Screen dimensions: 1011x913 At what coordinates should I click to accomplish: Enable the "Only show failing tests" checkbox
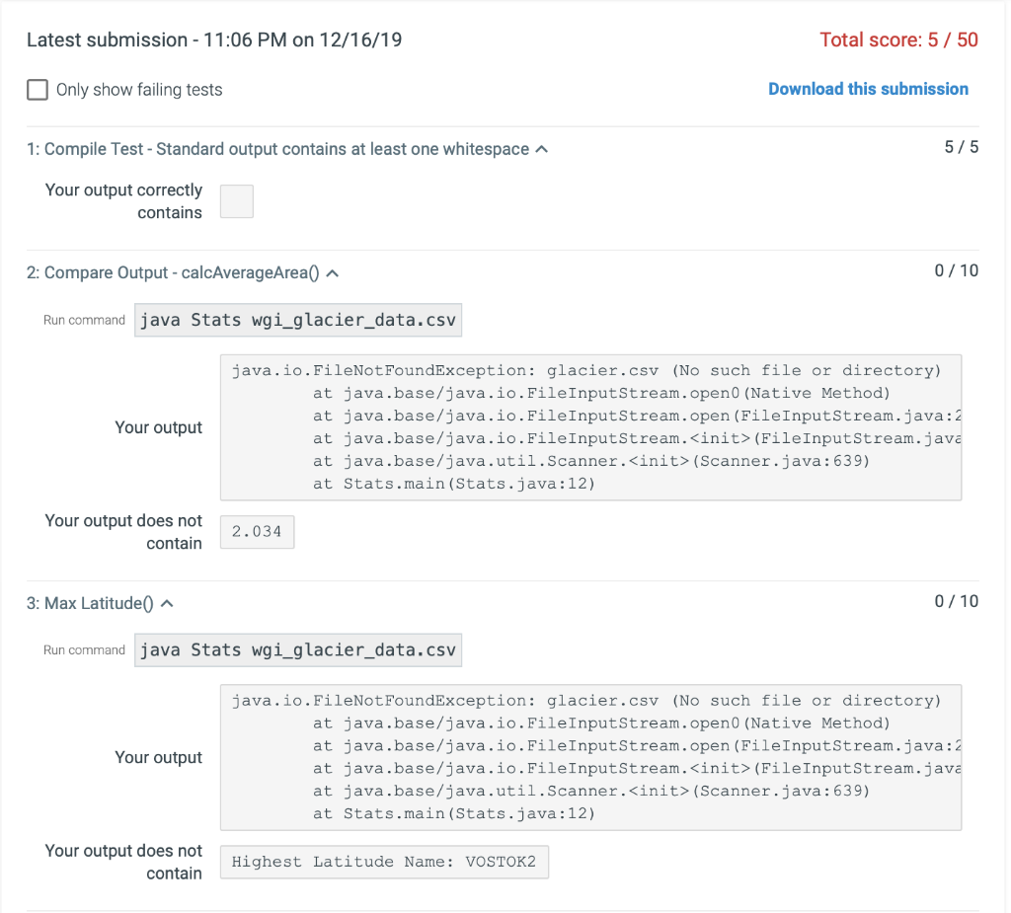(37, 89)
